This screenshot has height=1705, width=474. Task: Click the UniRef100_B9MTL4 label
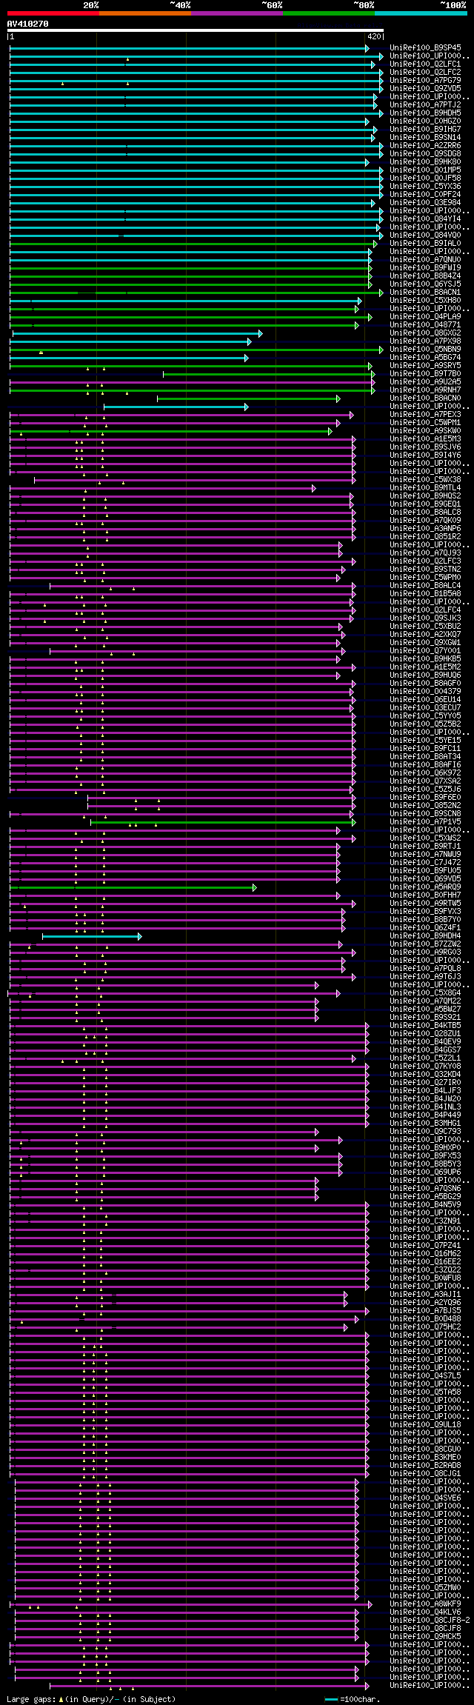click(x=426, y=488)
